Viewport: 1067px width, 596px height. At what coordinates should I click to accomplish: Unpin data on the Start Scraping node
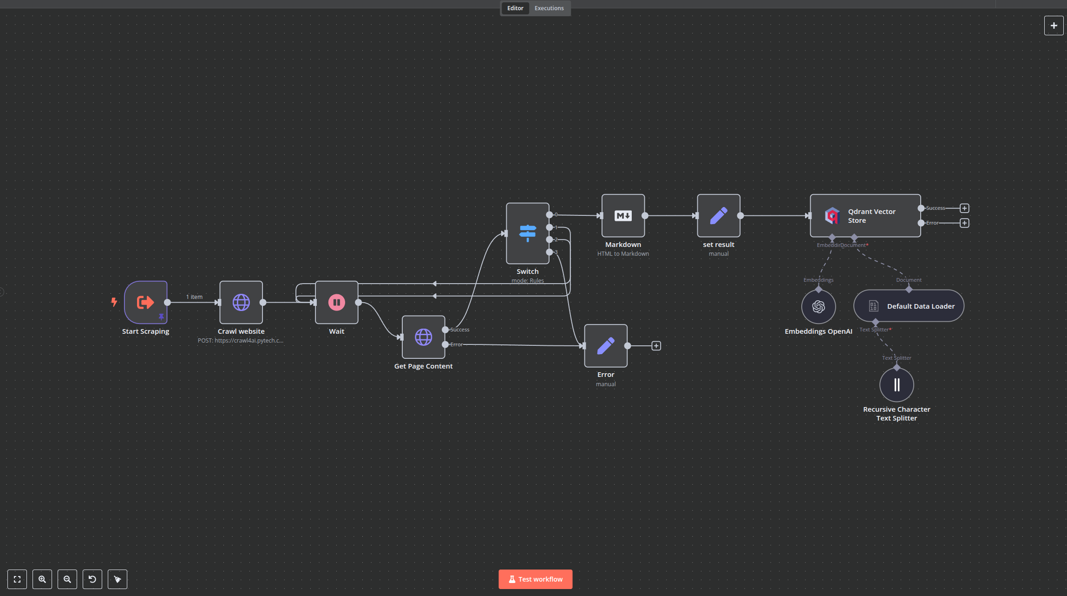[x=161, y=317]
